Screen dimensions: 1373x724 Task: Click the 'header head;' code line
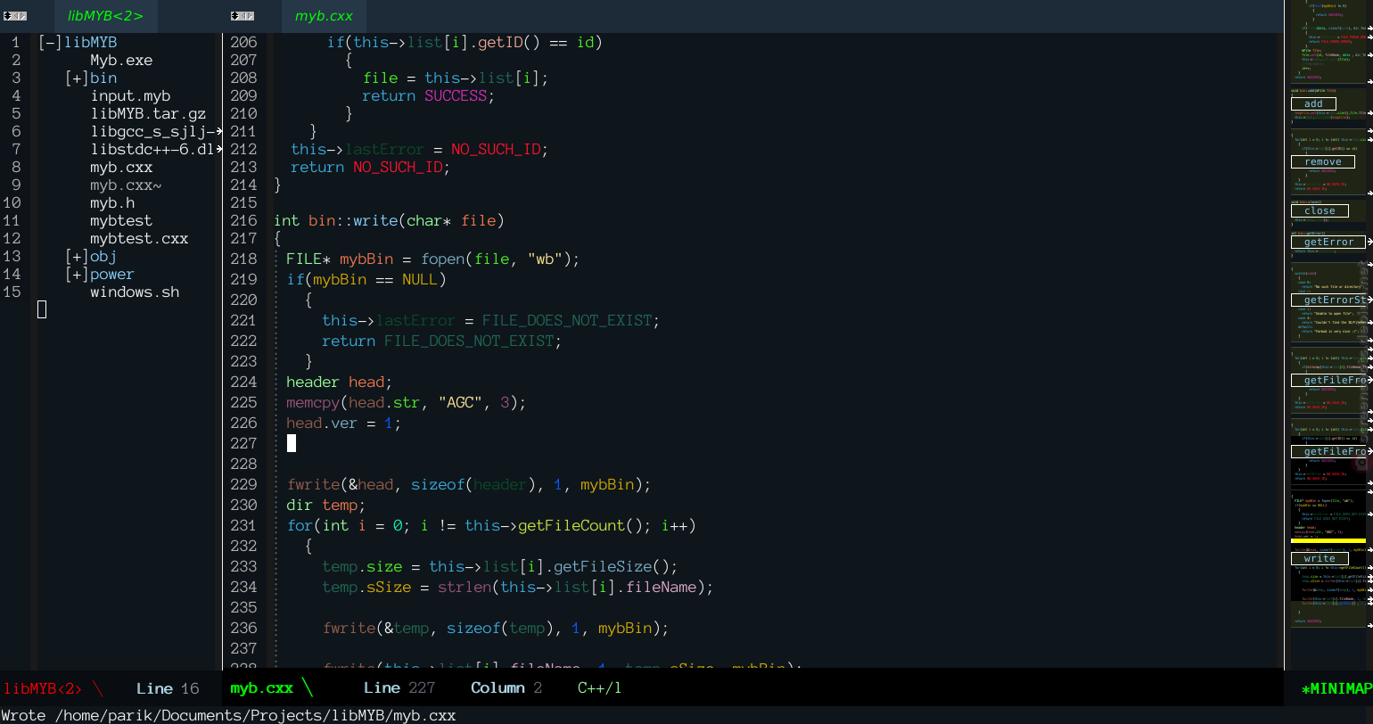coord(339,382)
